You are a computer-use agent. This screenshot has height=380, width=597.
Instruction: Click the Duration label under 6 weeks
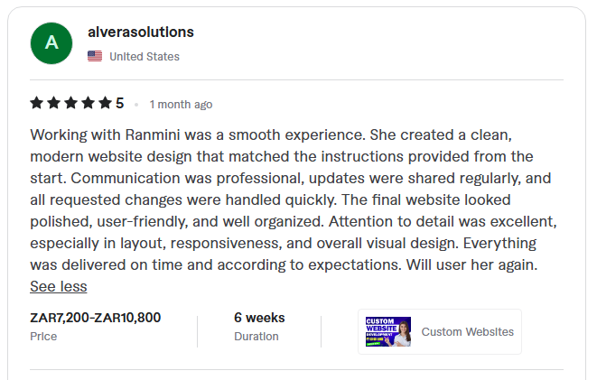[x=257, y=337]
